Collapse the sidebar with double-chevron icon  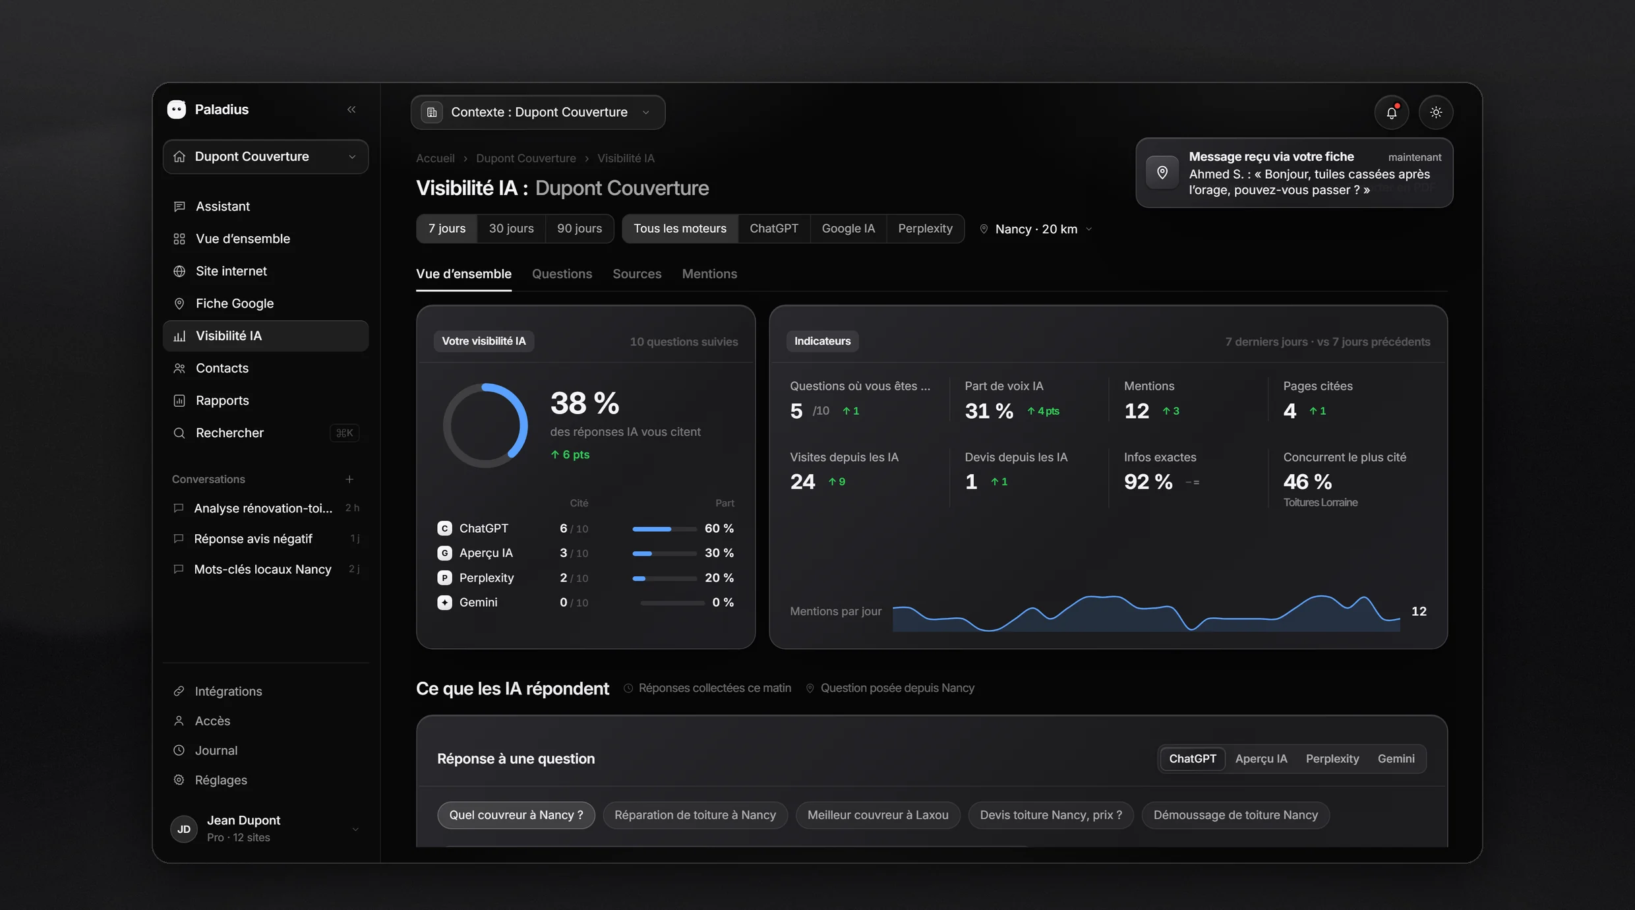pyautogui.click(x=351, y=109)
